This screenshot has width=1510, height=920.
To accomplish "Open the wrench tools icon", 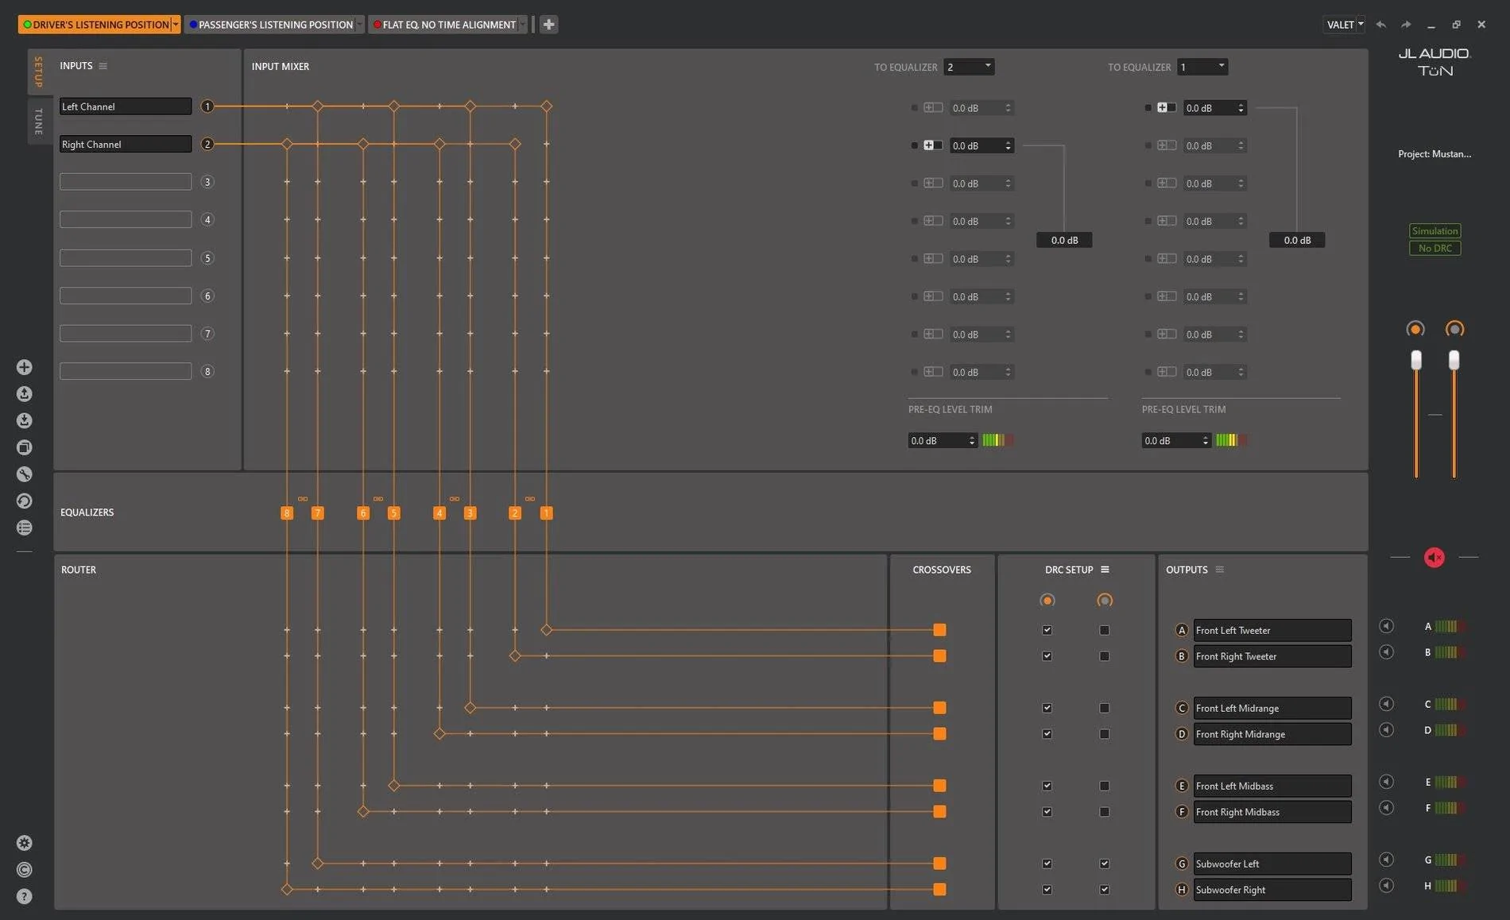I will pyautogui.click(x=25, y=474).
